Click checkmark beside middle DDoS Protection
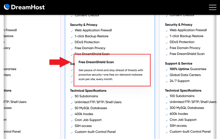Screen dimensions: 220x139 click(x=72, y=43)
